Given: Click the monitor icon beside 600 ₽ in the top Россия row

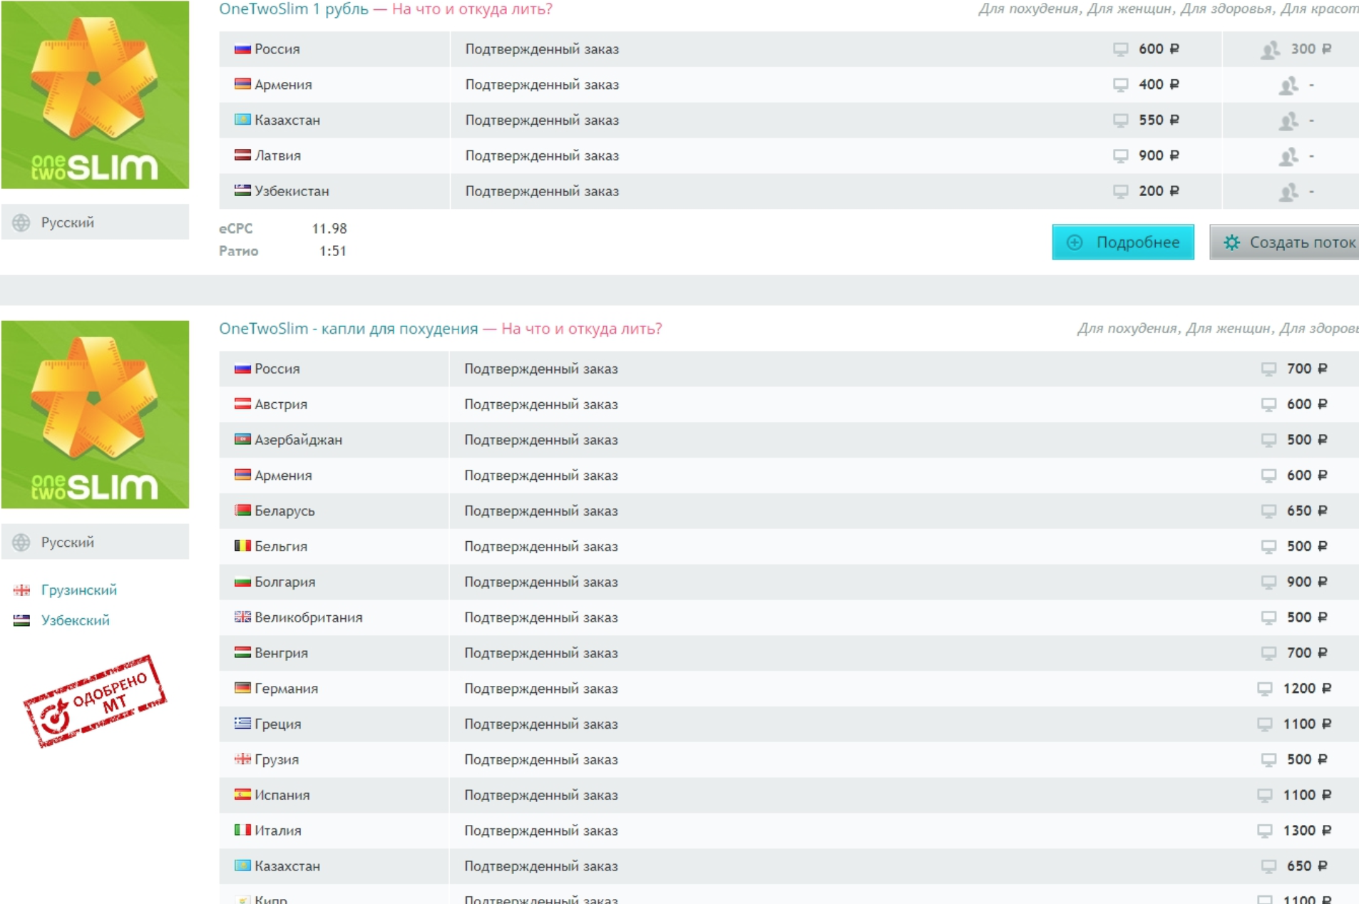Looking at the screenshot, I should [1121, 49].
